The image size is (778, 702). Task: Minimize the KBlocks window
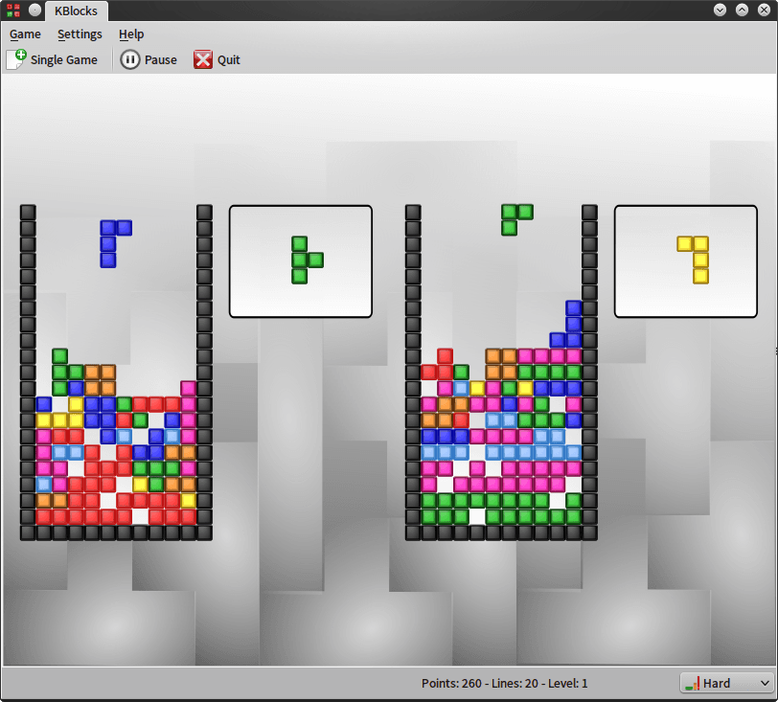[720, 10]
